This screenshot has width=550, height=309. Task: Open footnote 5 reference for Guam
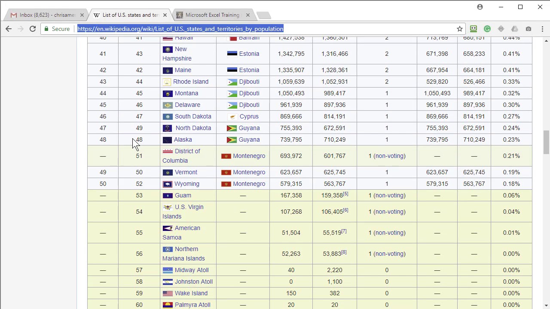[345, 194]
